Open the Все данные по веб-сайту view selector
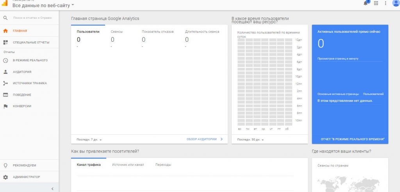The width and height of the screenshot is (400, 192). tap(43, 5)
